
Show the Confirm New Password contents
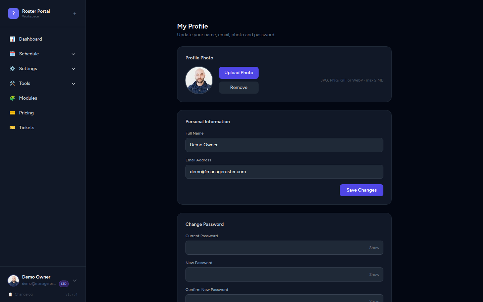coord(374,300)
